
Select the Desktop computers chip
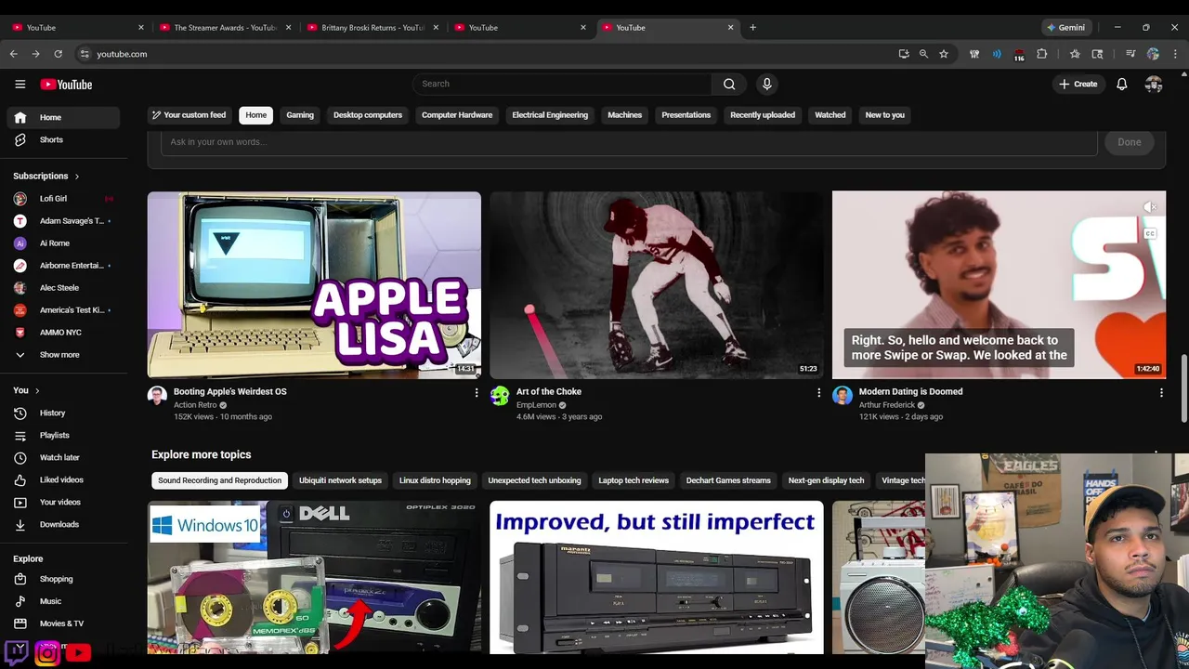point(368,115)
